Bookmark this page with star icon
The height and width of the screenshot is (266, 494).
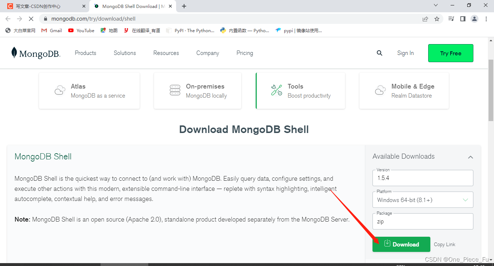click(437, 19)
